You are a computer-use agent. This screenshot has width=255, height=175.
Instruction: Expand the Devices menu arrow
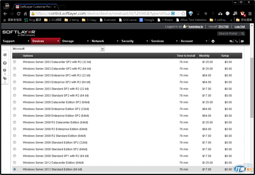[x=58, y=41]
